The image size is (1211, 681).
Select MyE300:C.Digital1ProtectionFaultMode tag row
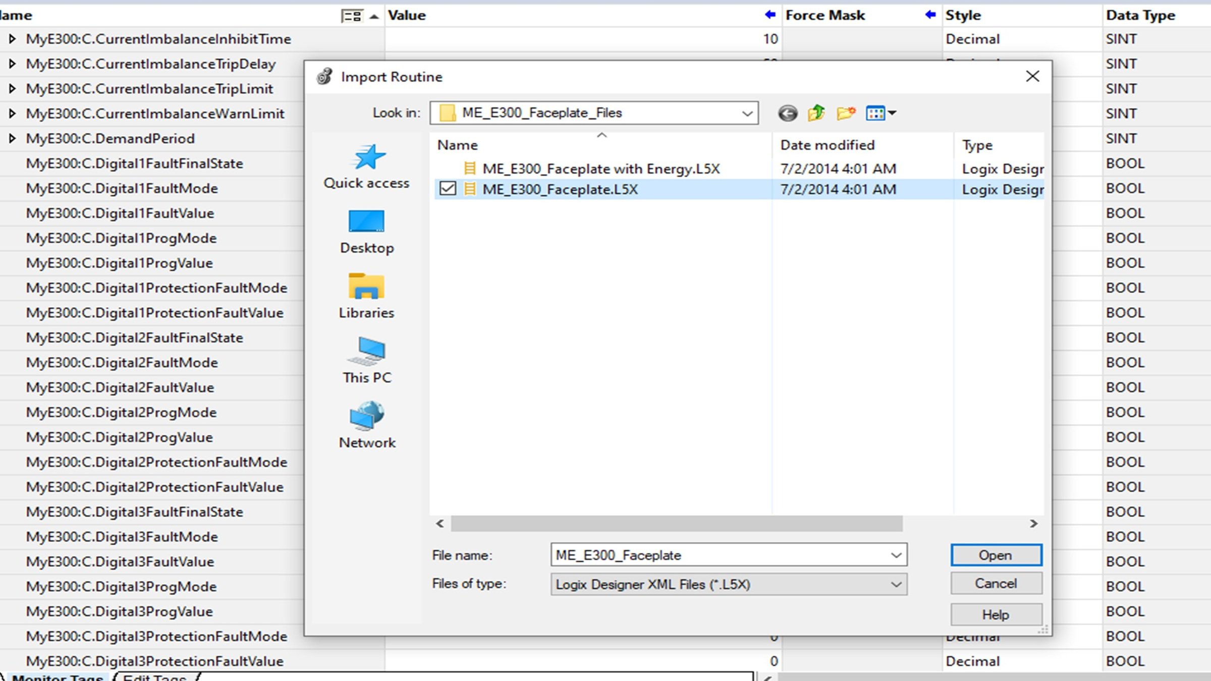coord(156,288)
